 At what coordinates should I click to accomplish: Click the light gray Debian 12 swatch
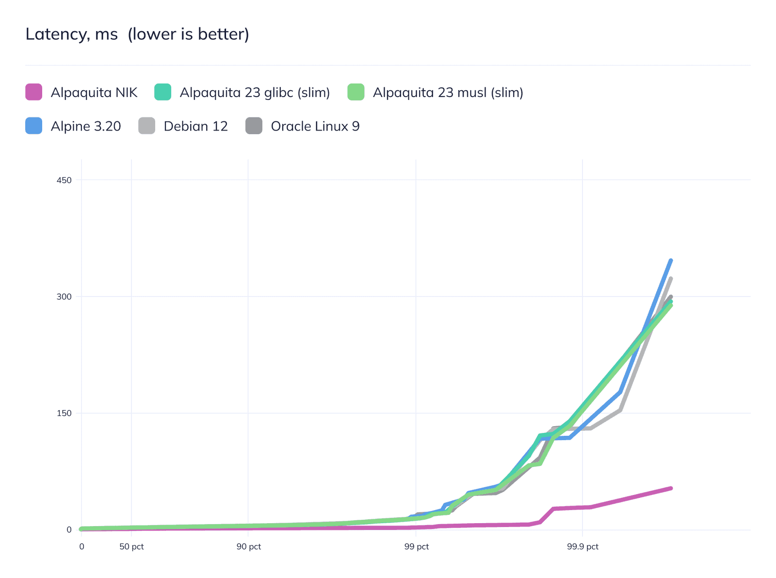coord(146,126)
